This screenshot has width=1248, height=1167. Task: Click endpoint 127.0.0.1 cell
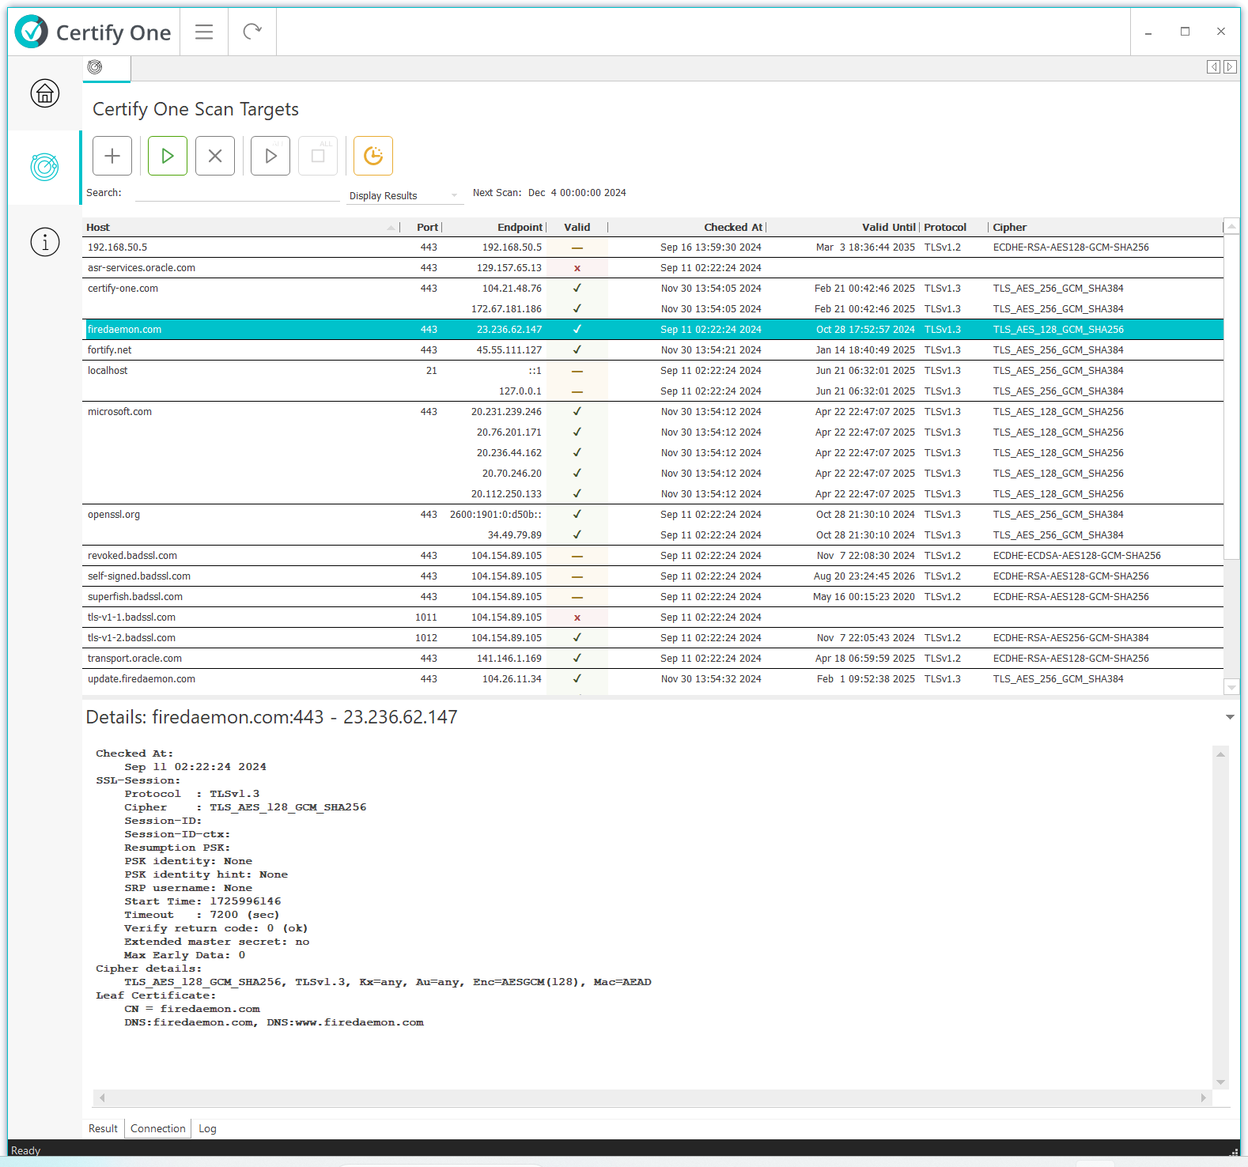(x=520, y=391)
